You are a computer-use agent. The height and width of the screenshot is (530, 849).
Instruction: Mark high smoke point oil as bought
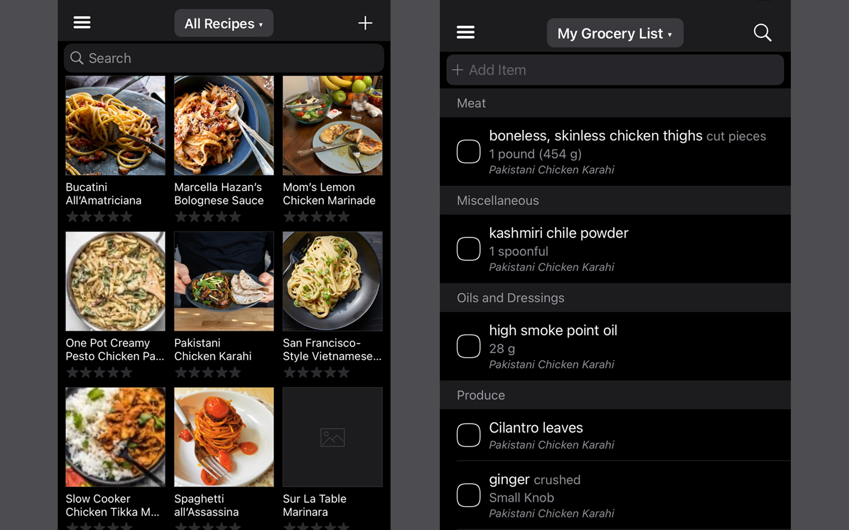pos(468,346)
